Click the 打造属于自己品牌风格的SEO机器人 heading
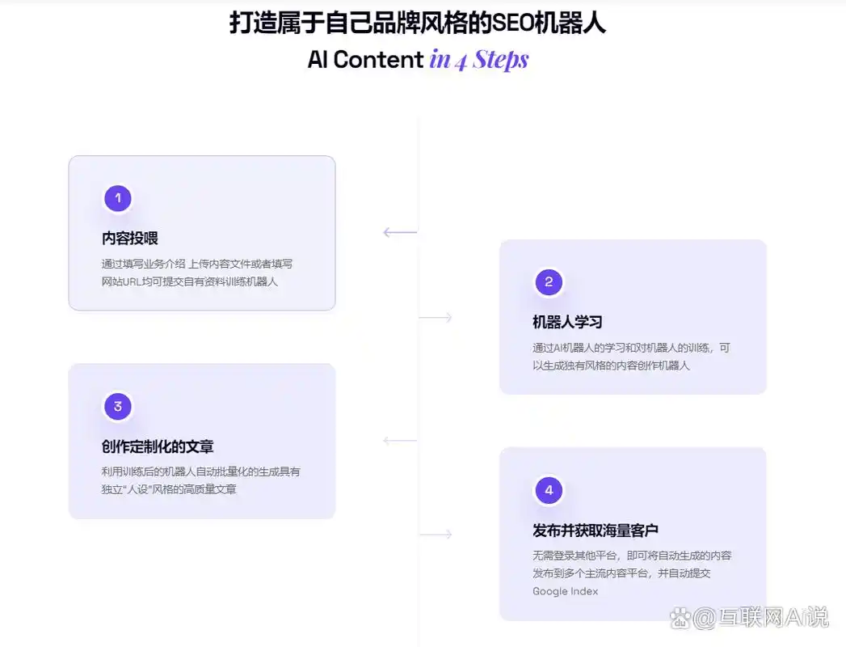The width and height of the screenshot is (846, 647). point(417,23)
